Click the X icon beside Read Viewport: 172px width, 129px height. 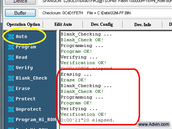(x=11, y=57)
